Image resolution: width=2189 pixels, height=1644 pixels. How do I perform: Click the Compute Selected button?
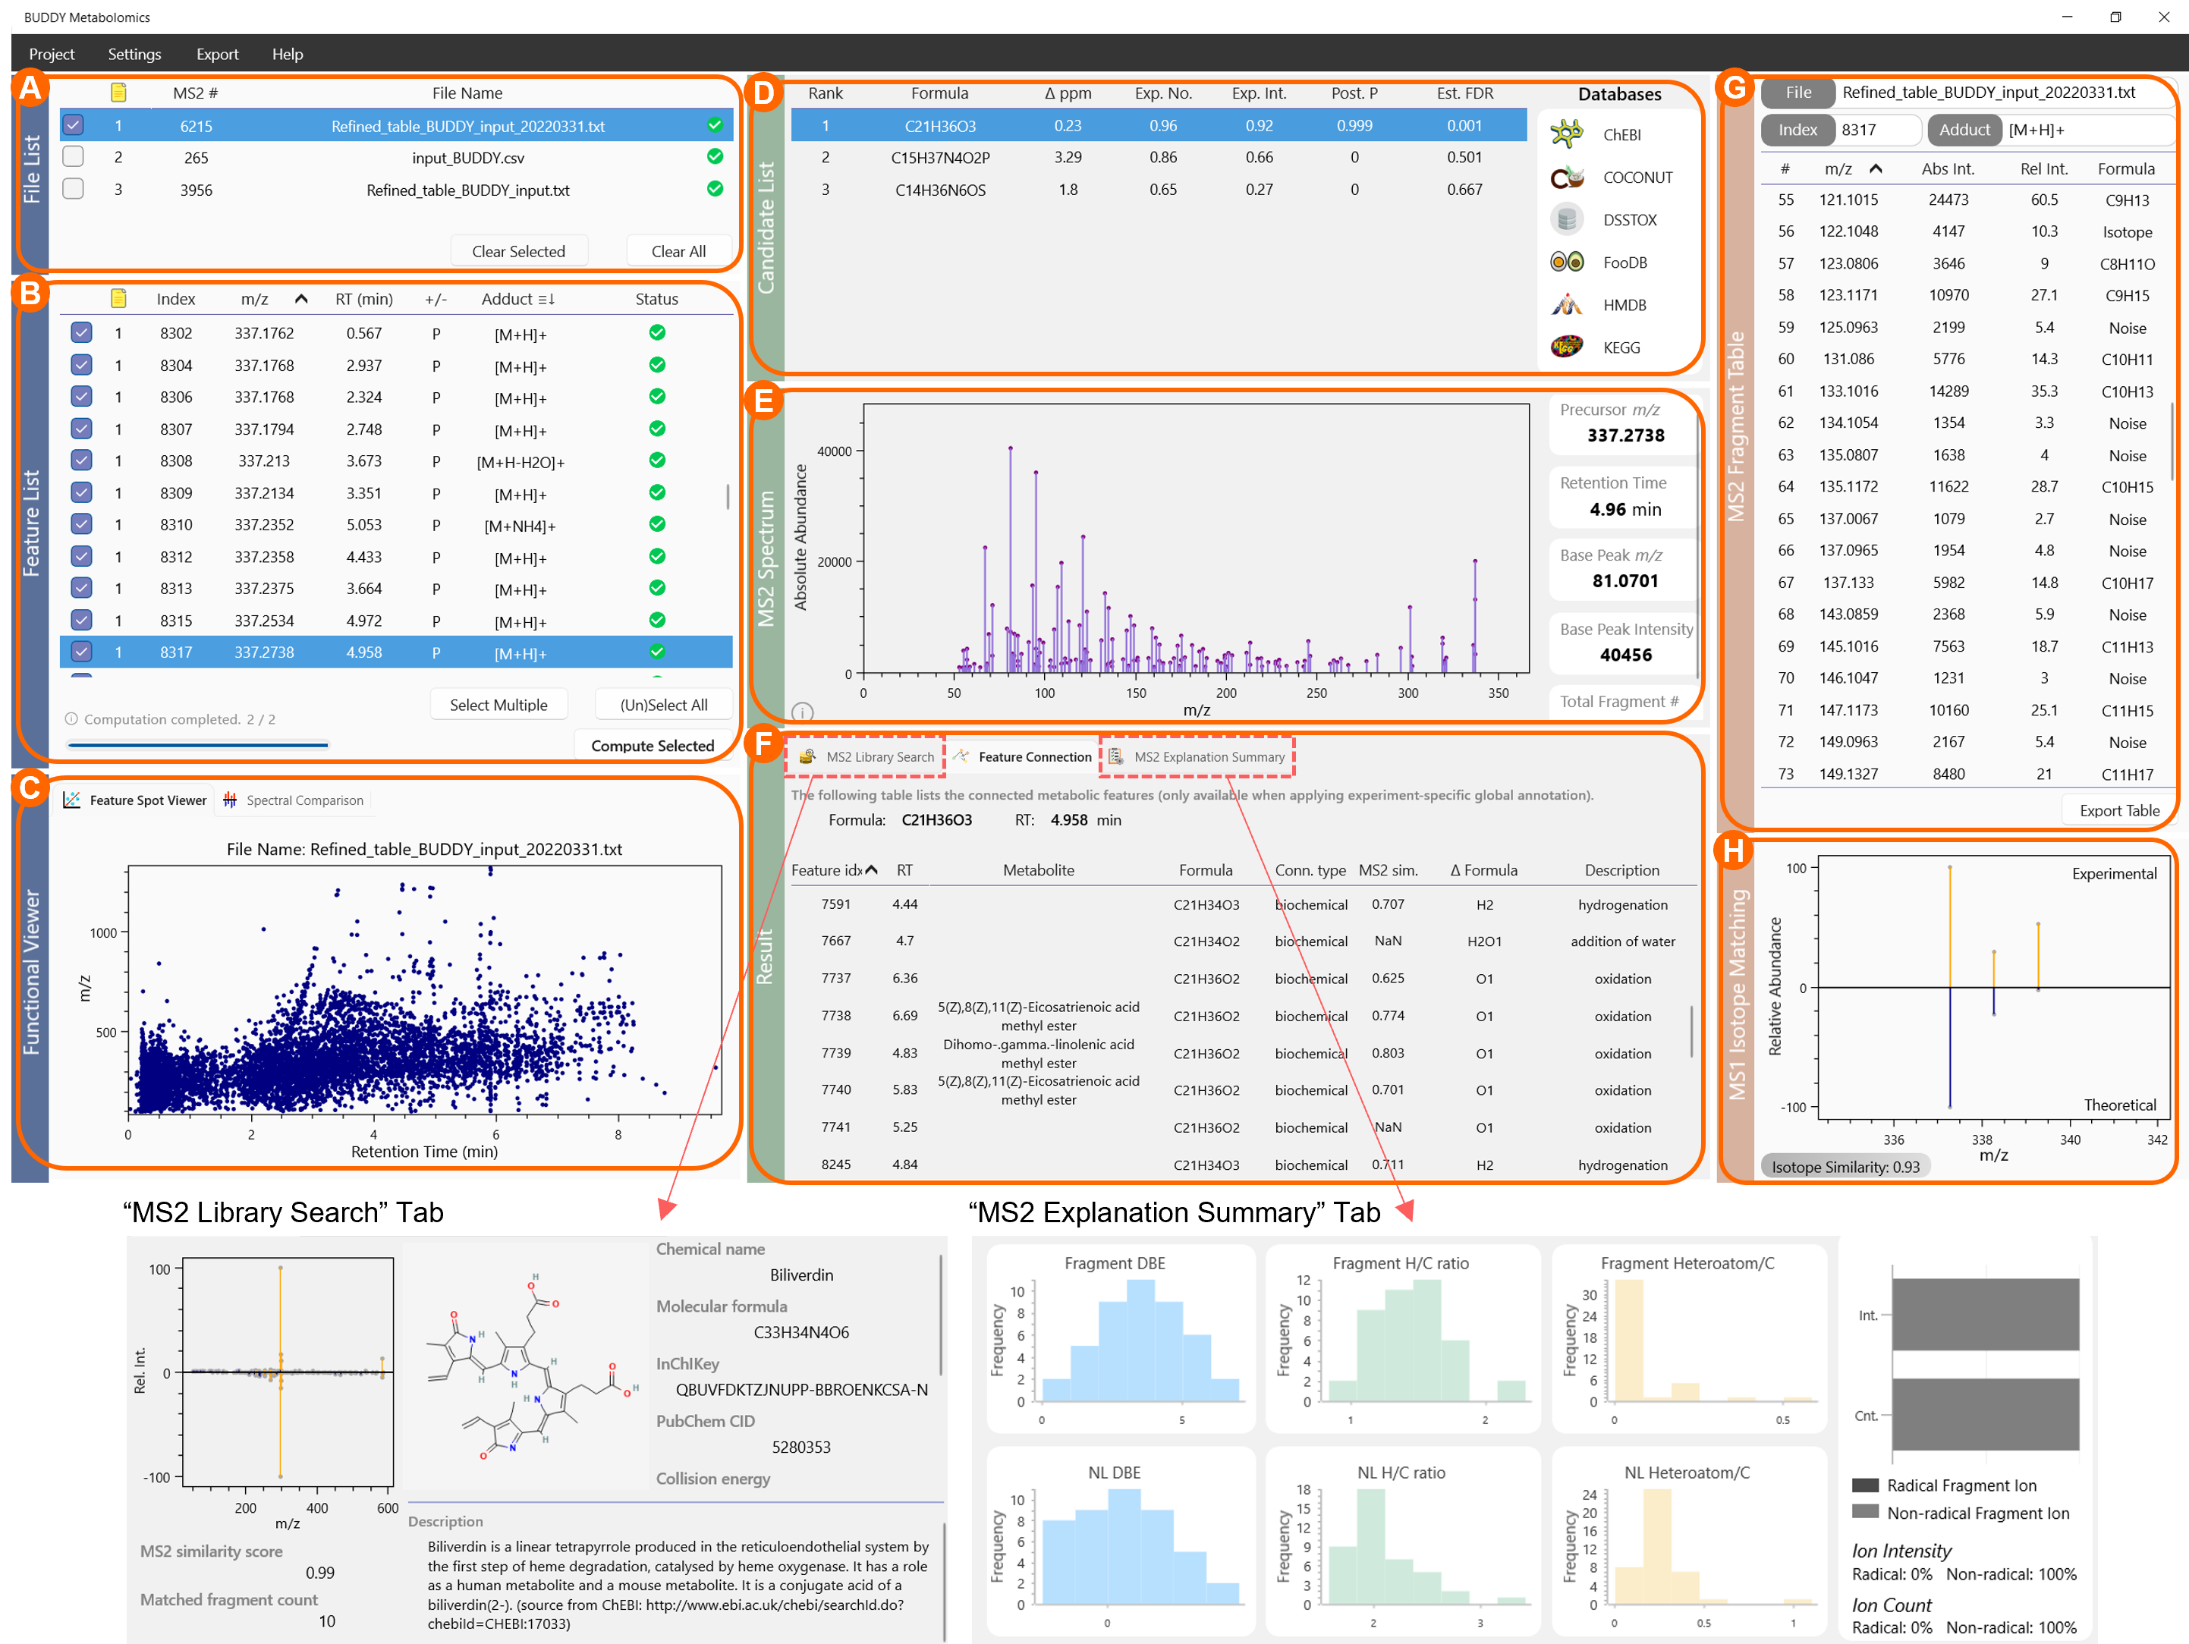coord(653,745)
